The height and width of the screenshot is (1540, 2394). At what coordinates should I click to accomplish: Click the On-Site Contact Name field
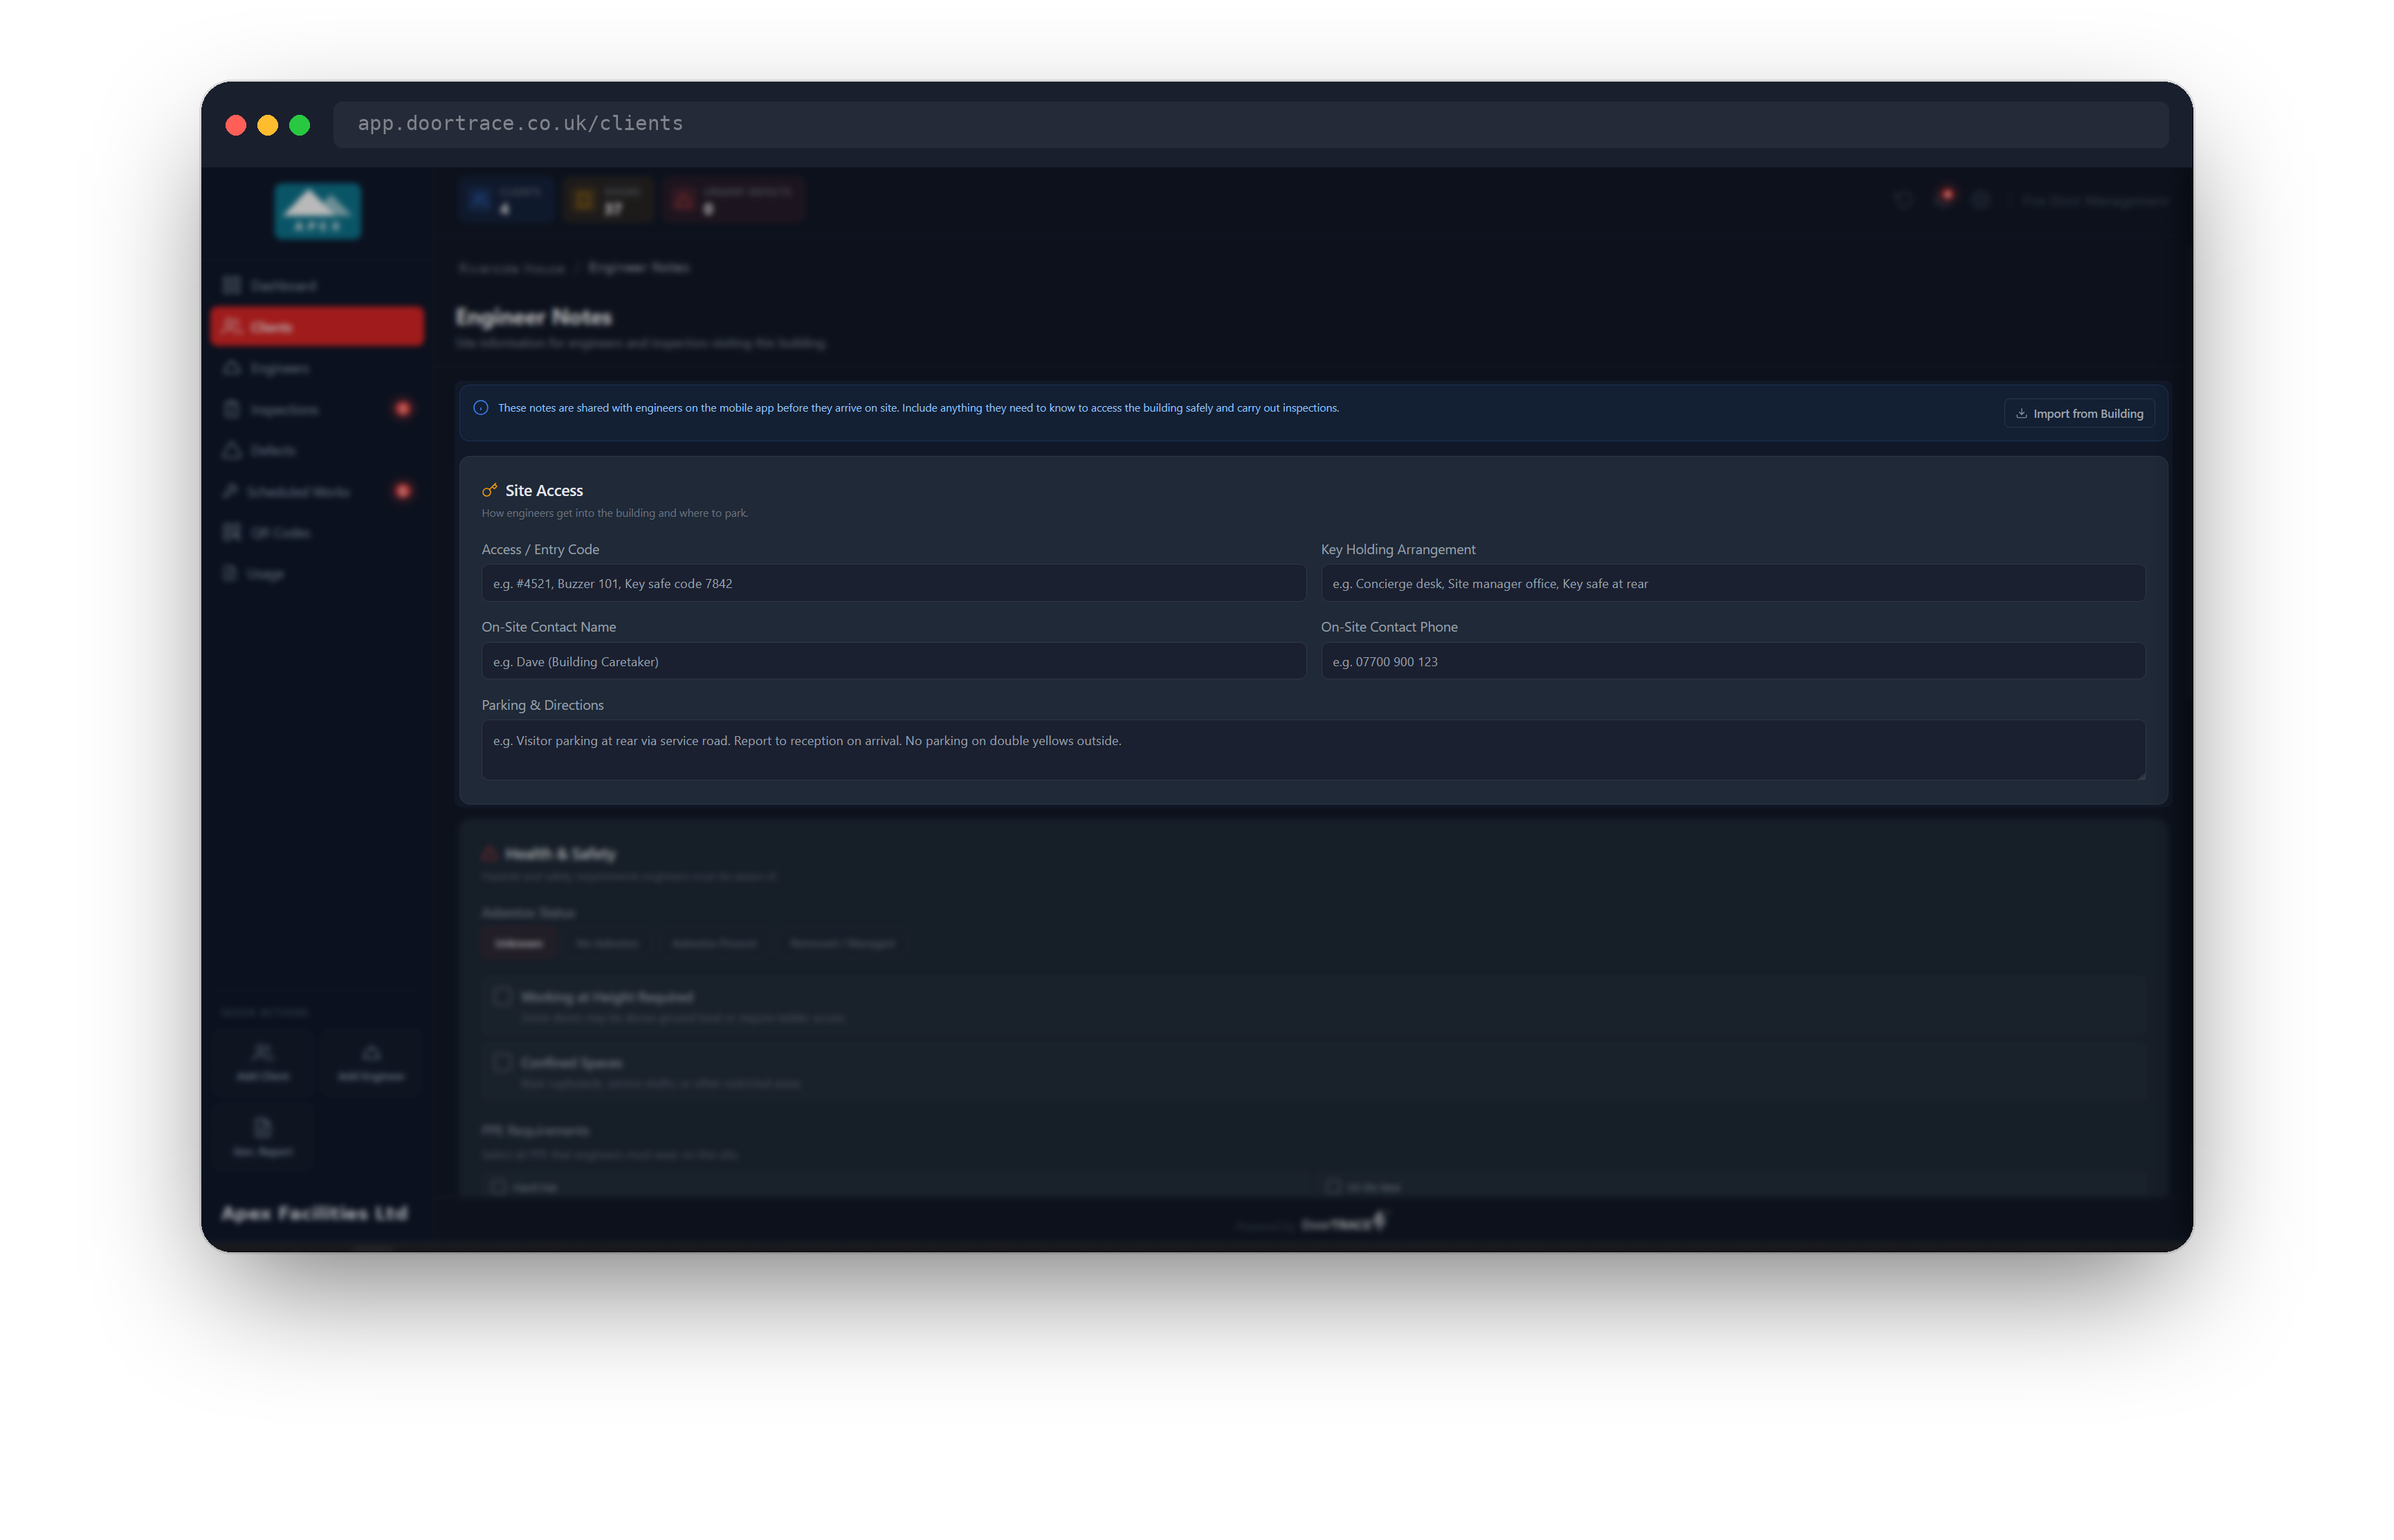(x=893, y=661)
